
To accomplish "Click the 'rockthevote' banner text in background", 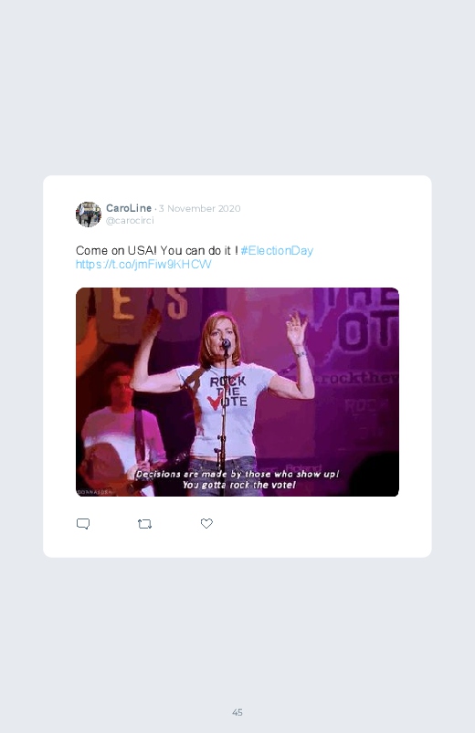I will [357, 378].
